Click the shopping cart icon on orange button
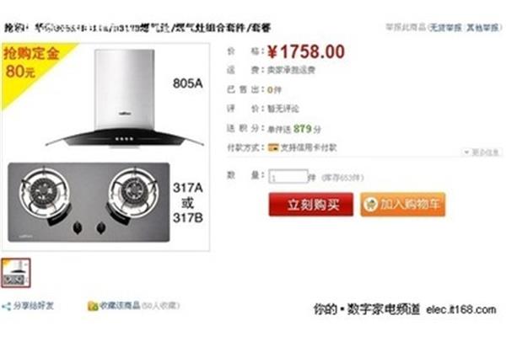The width and height of the screenshot is (506, 337). (x=370, y=205)
